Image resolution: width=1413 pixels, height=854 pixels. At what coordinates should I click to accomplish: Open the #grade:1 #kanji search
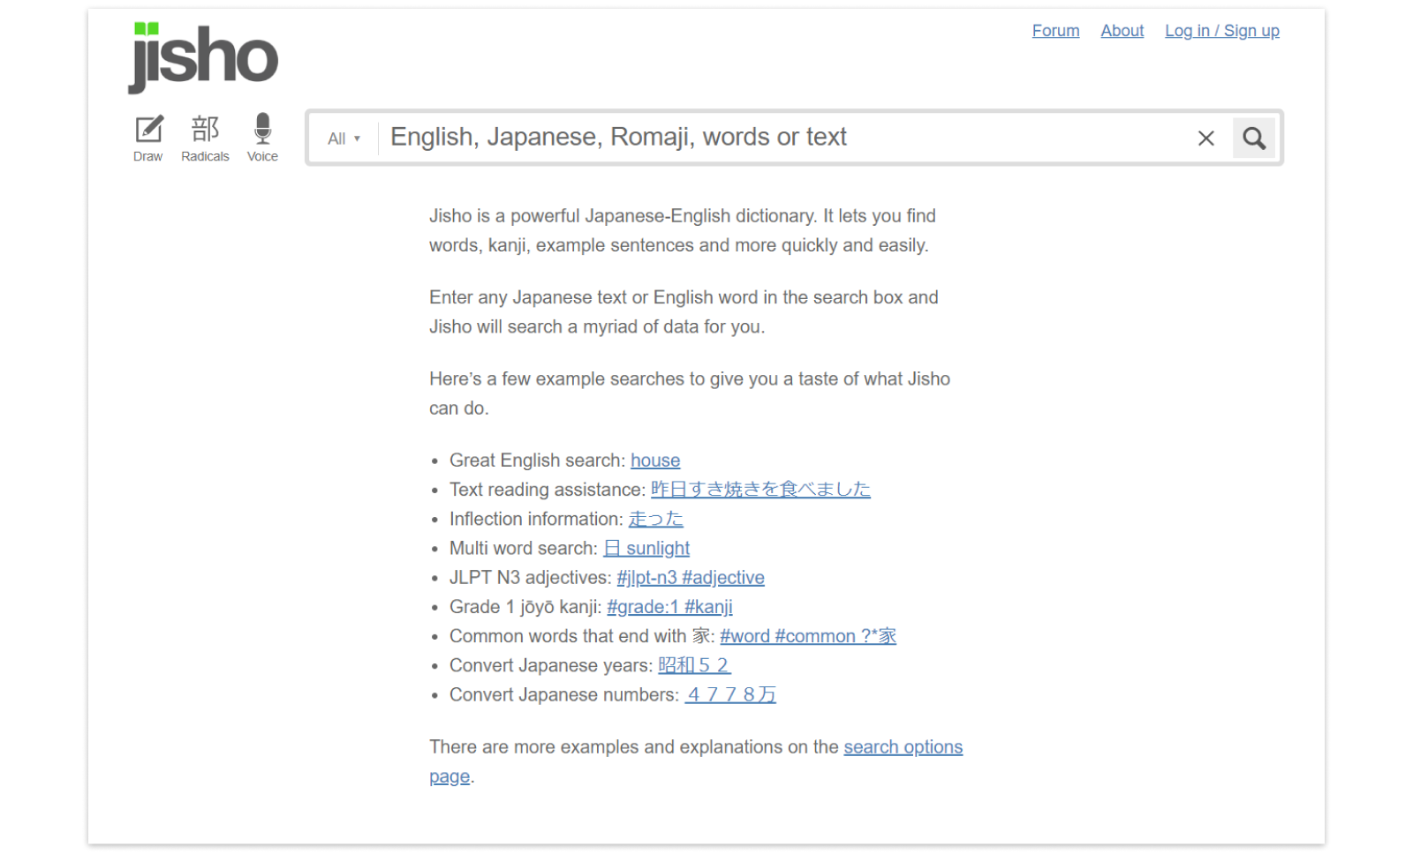(669, 607)
